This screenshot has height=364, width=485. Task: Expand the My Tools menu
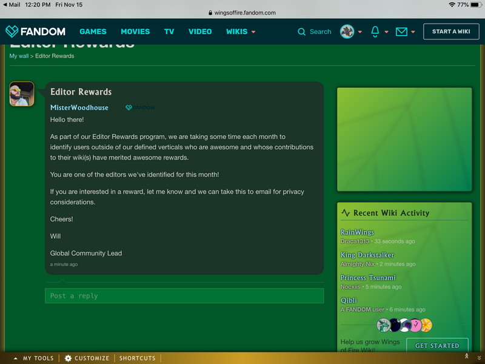click(34, 358)
